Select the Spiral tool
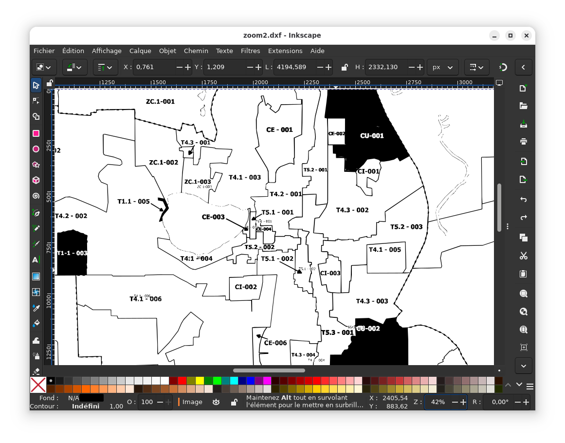 [36, 196]
